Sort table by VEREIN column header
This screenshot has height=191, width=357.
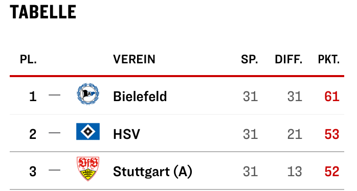click(x=135, y=59)
